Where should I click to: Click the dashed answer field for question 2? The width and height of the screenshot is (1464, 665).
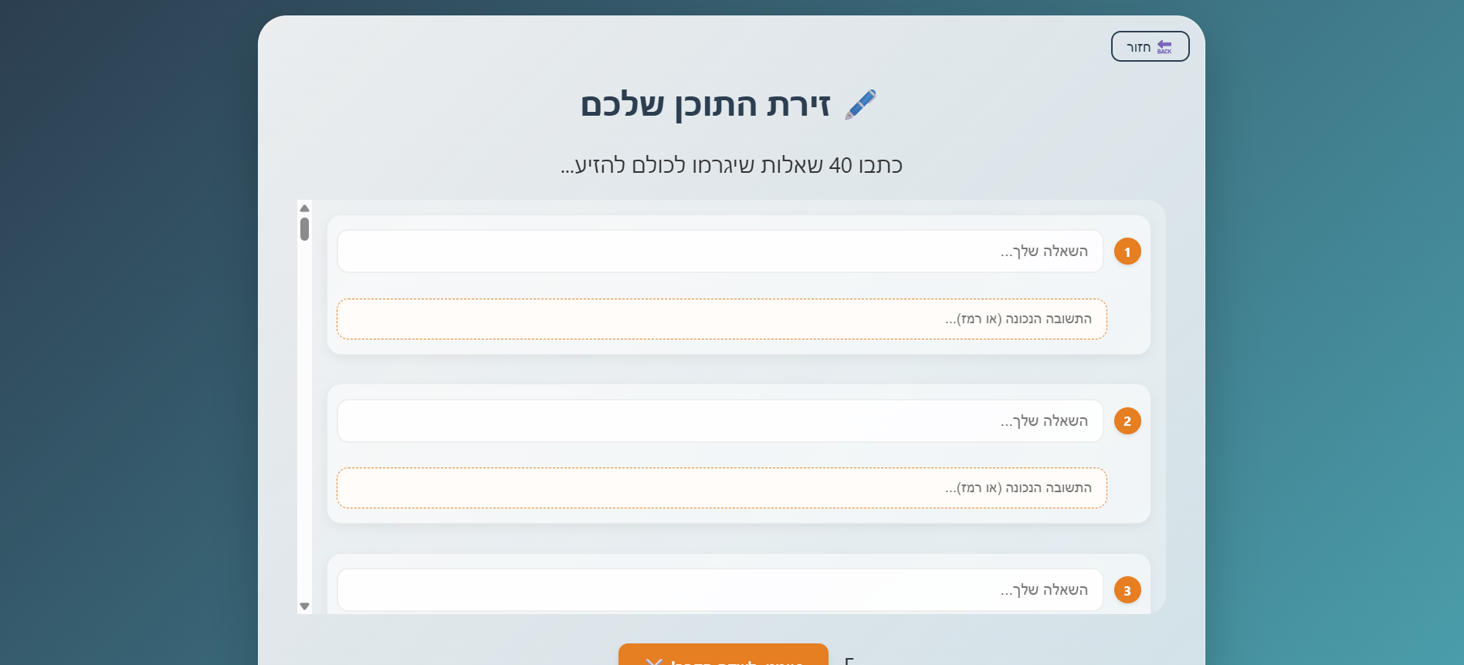coord(720,488)
